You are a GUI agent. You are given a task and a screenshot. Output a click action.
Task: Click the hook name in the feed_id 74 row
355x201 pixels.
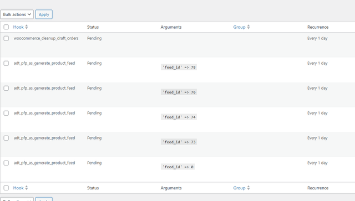pos(44,113)
